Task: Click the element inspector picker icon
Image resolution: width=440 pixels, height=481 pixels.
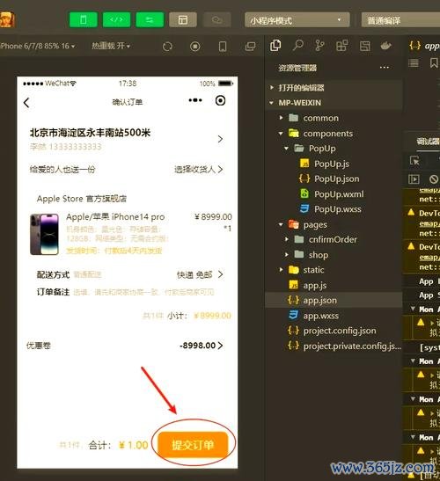Action: coord(414,160)
